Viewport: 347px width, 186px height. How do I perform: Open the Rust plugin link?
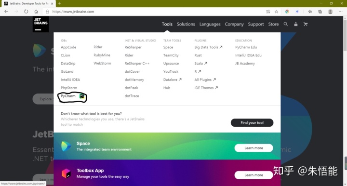click(198, 55)
